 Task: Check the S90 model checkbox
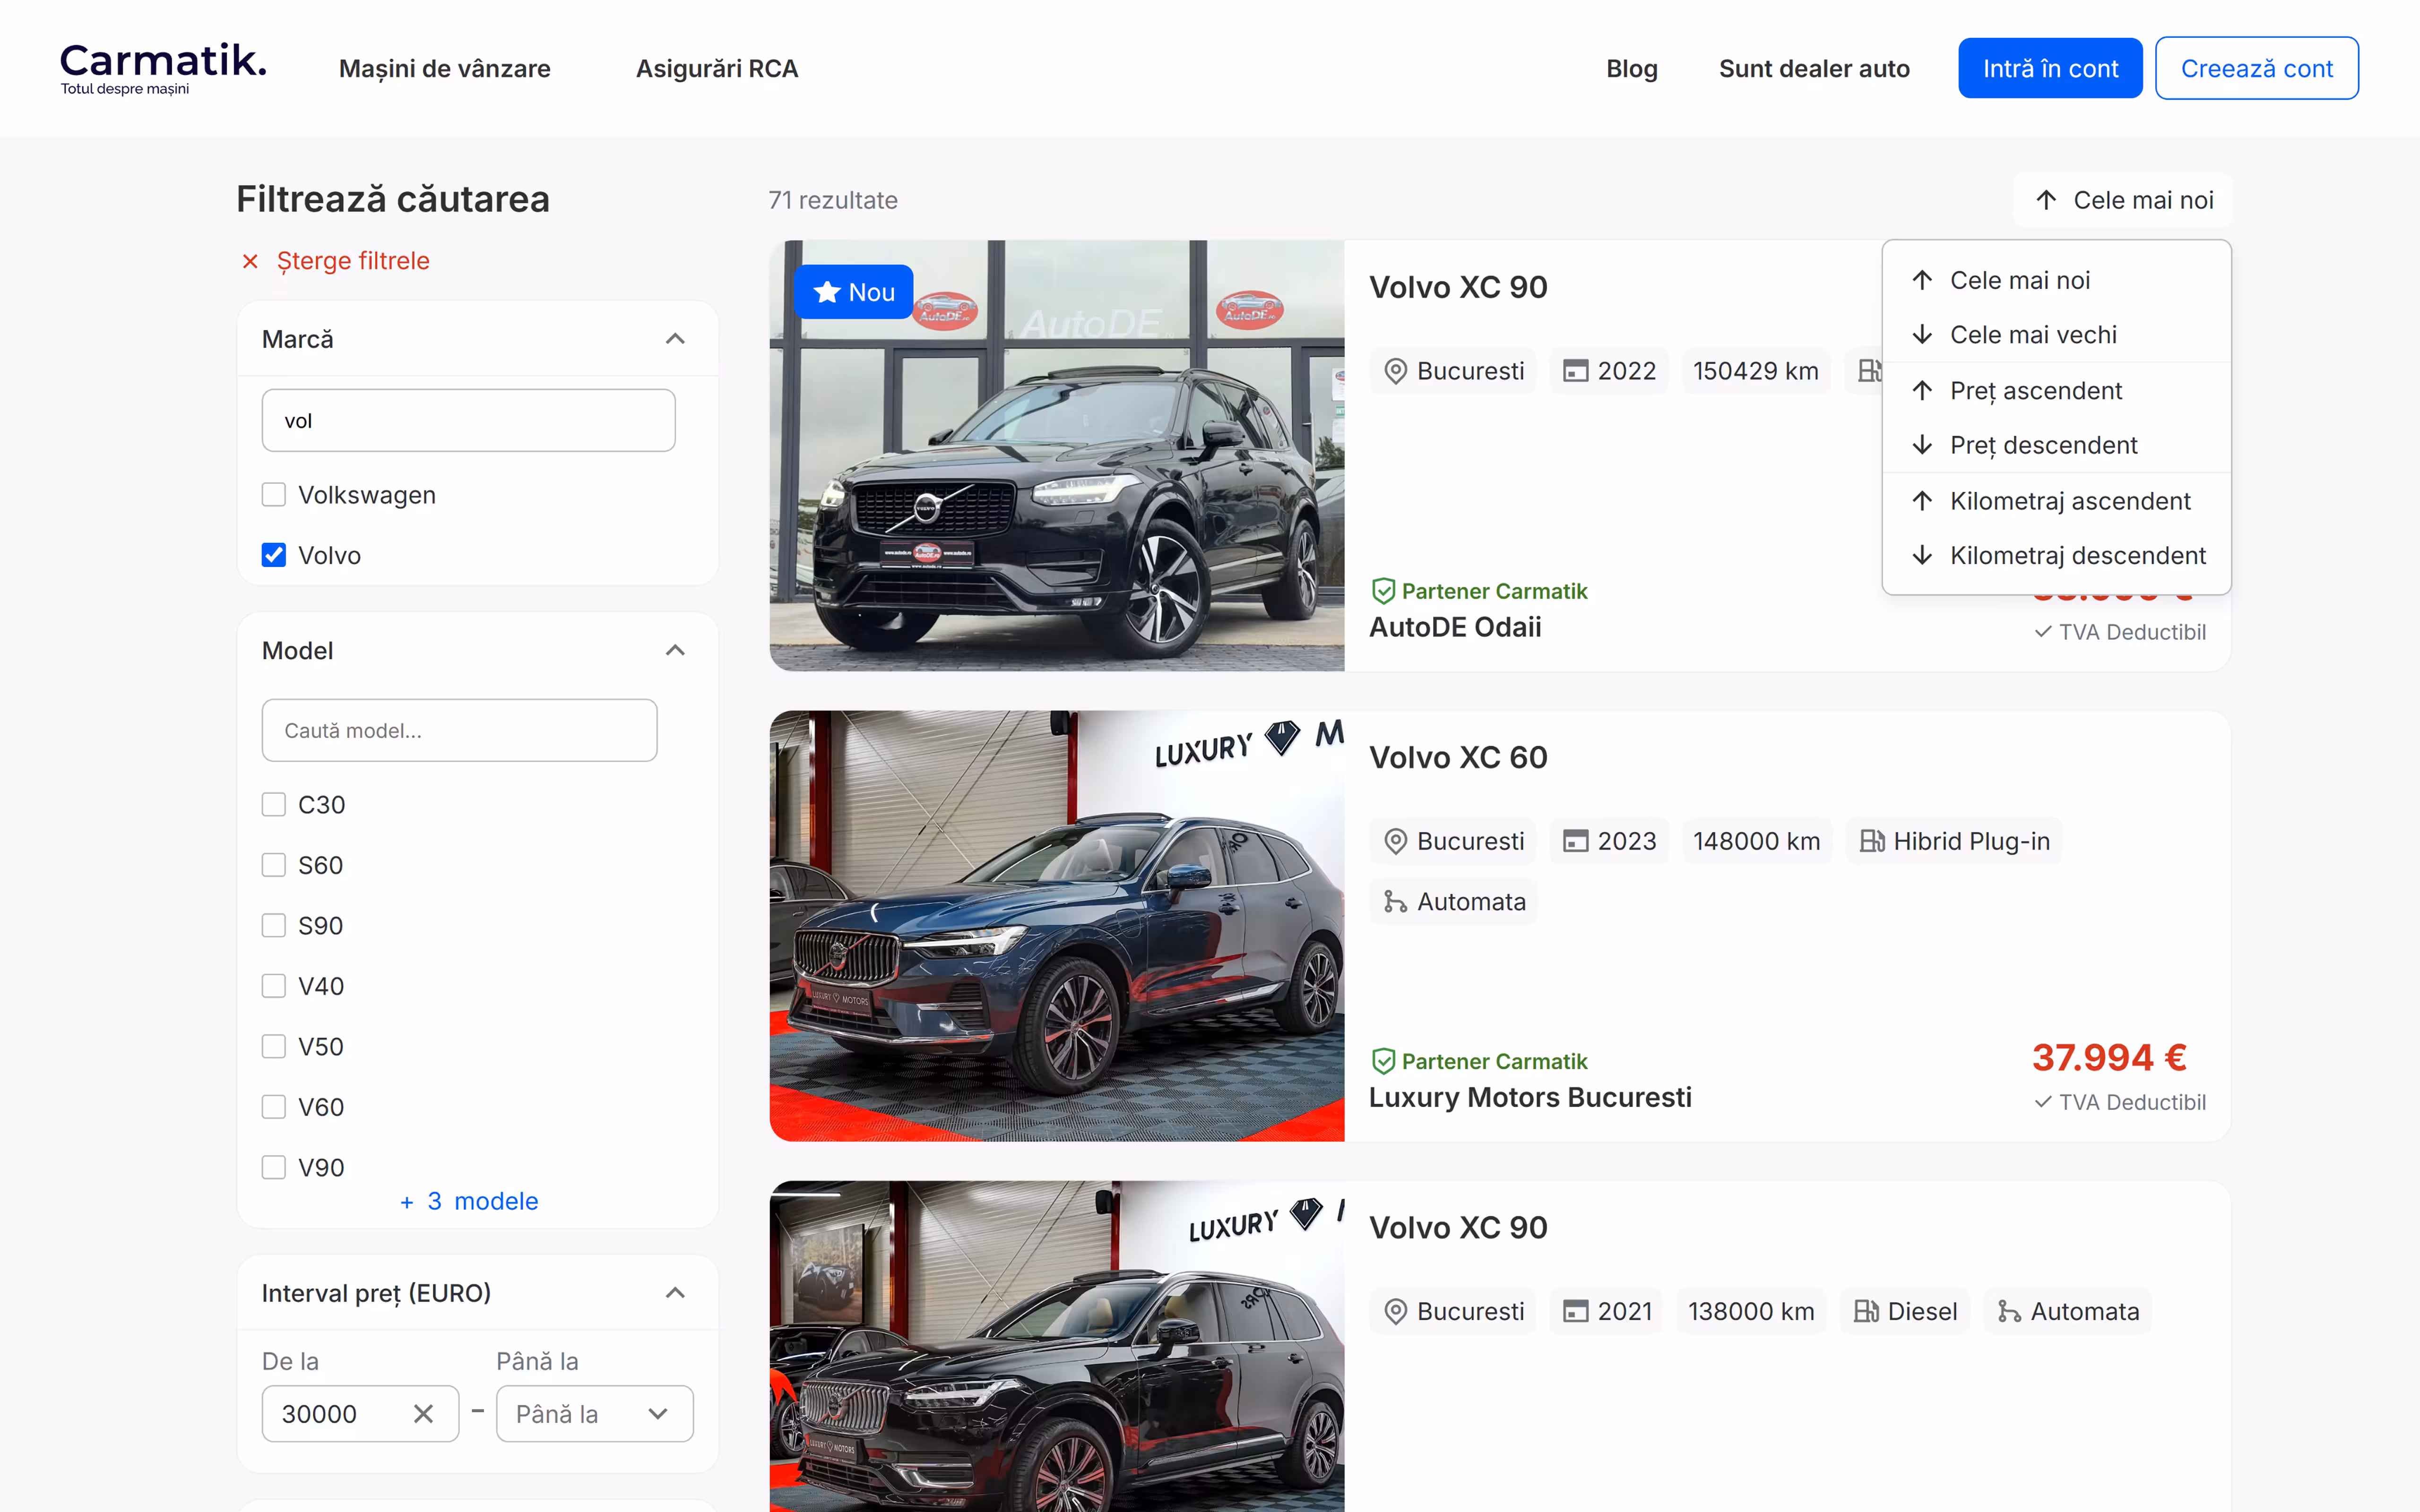point(273,926)
